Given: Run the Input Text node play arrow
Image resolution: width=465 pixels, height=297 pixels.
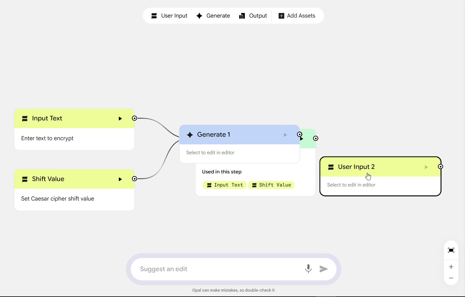Looking at the screenshot, I should pyautogui.click(x=120, y=118).
